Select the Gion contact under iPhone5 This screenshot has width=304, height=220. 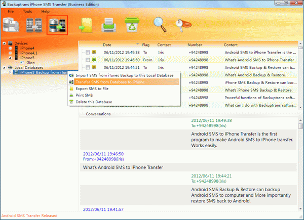coord(30,63)
